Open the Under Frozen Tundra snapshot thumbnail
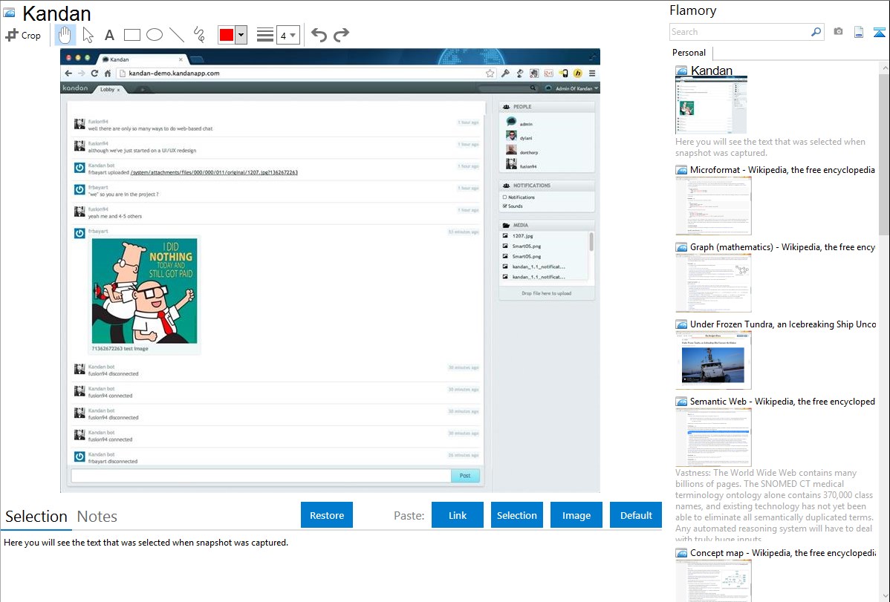 tap(713, 360)
